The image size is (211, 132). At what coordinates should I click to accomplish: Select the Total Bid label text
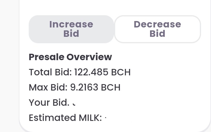click(50, 72)
